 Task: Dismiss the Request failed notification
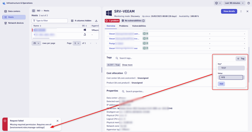[58, 121]
